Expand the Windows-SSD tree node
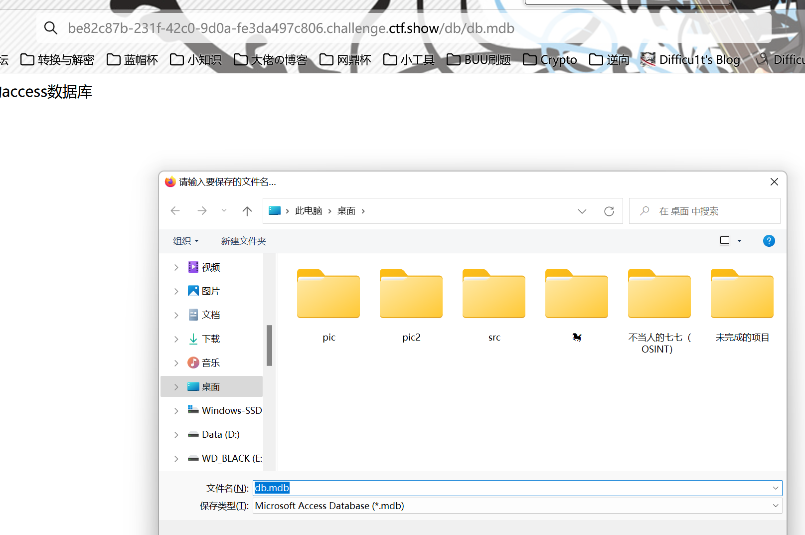Viewport: 805px width, 535px height. [x=176, y=411]
